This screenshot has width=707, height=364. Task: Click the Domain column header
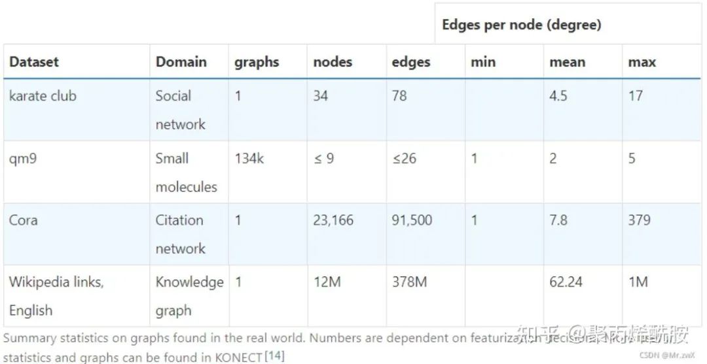point(181,62)
